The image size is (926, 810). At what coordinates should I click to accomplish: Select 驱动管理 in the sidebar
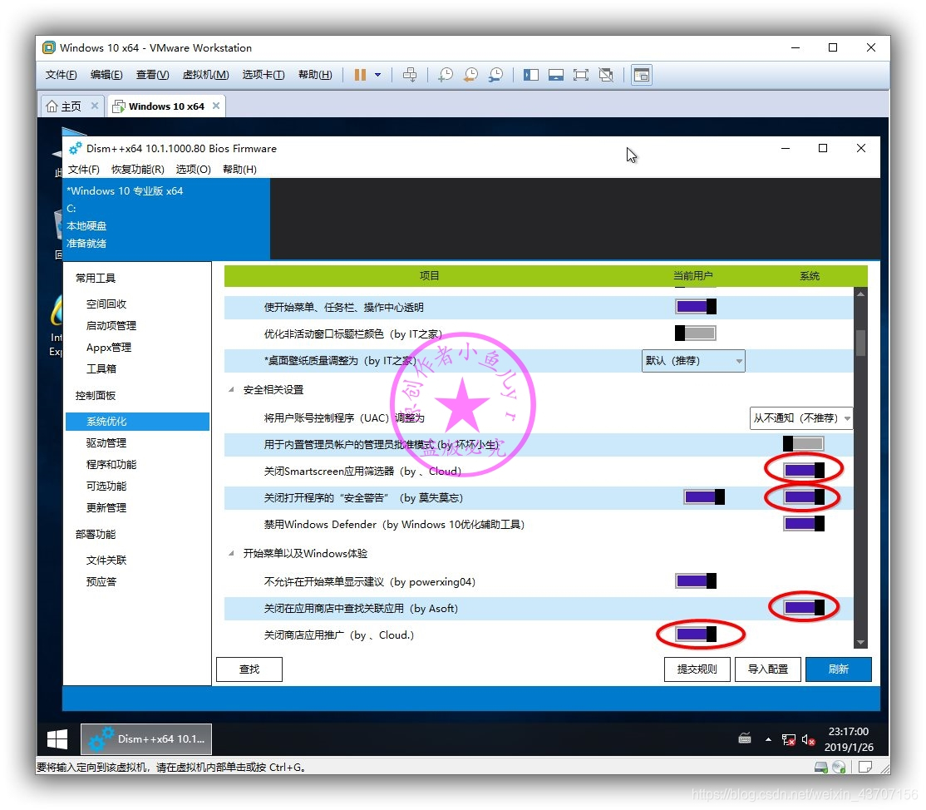tap(106, 443)
